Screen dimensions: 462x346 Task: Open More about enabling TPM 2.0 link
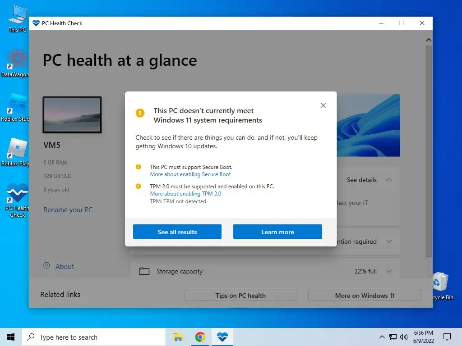(185, 194)
